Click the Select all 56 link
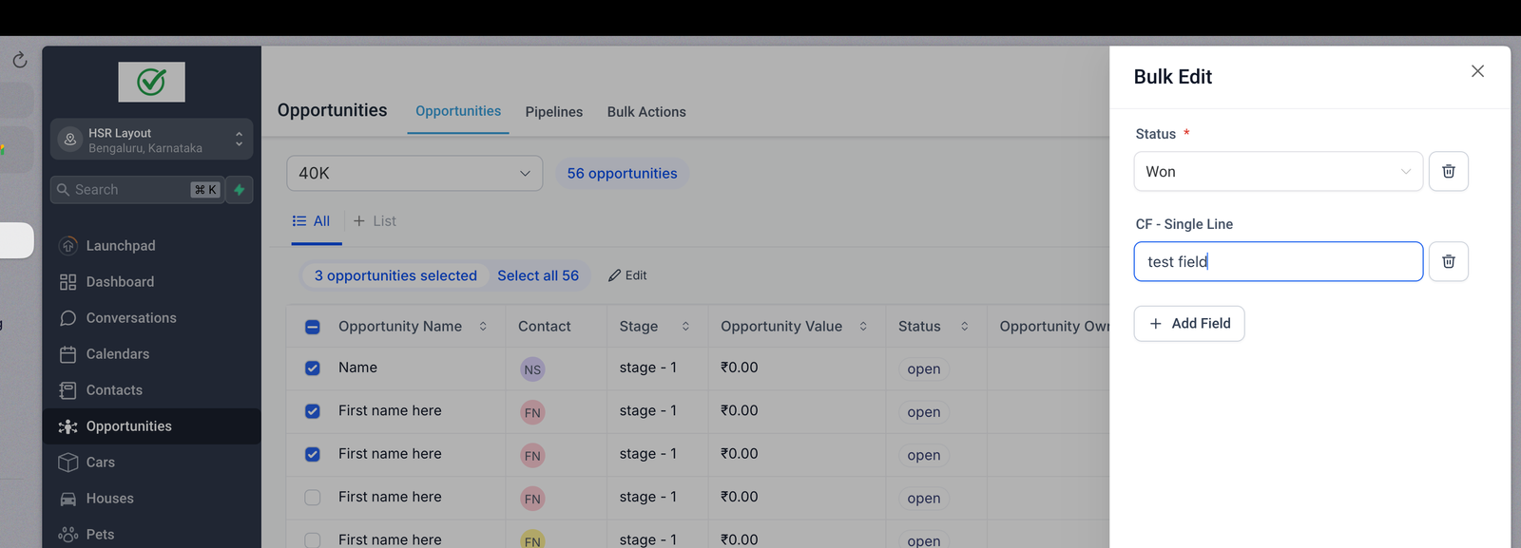Screen dimensions: 1521x548 pyautogui.click(x=538, y=276)
